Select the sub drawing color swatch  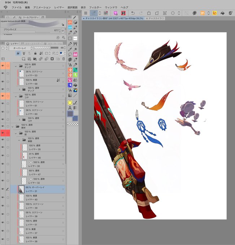75,118
